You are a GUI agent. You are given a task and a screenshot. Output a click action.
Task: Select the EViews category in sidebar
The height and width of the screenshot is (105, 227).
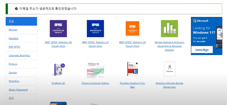pos(21,64)
